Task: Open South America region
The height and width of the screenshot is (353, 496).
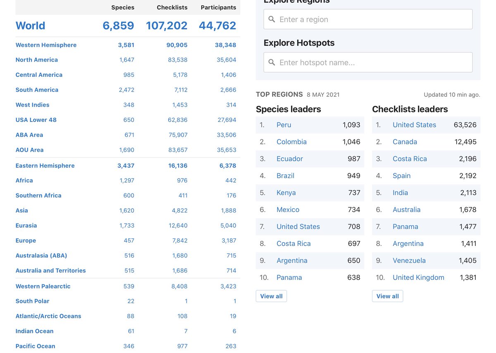Action: point(37,90)
